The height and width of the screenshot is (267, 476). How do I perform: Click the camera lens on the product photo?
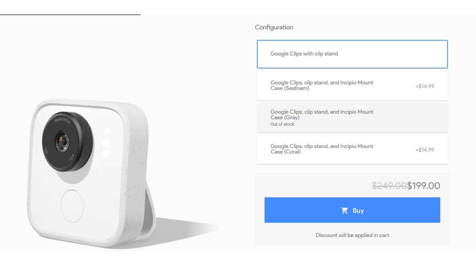click(x=62, y=141)
